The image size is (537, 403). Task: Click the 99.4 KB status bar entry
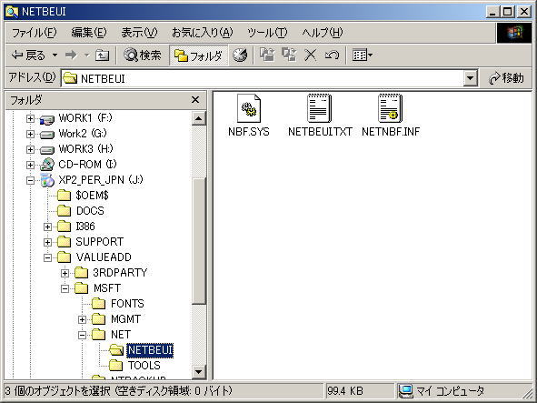pos(345,391)
